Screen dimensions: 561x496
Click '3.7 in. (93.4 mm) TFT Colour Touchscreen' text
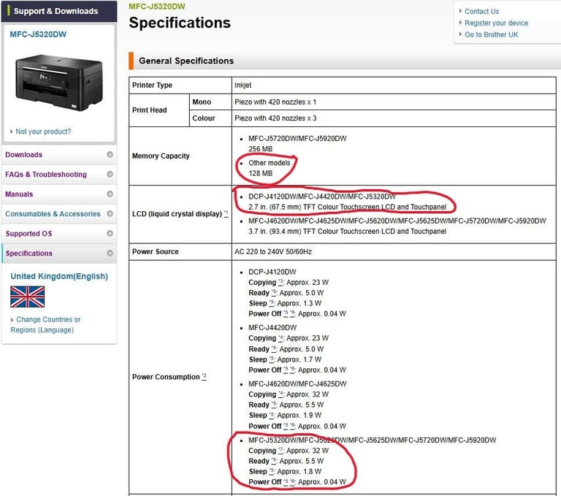(x=347, y=231)
